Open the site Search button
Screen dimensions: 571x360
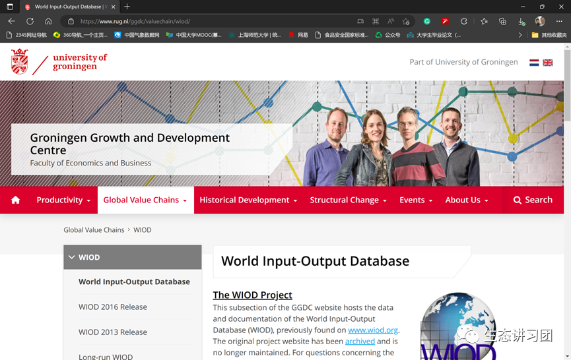533,200
